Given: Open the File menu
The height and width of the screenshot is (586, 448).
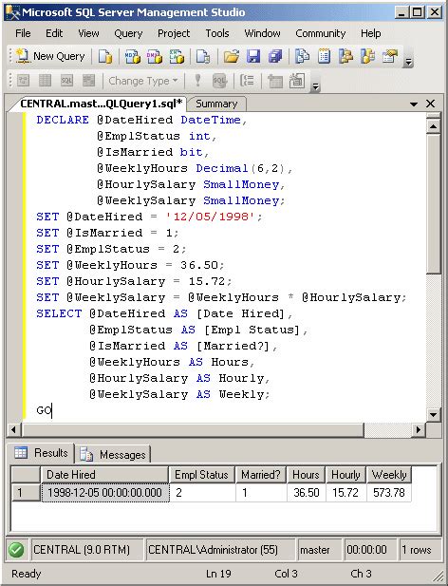Looking at the screenshot, I should pos(23,33).
